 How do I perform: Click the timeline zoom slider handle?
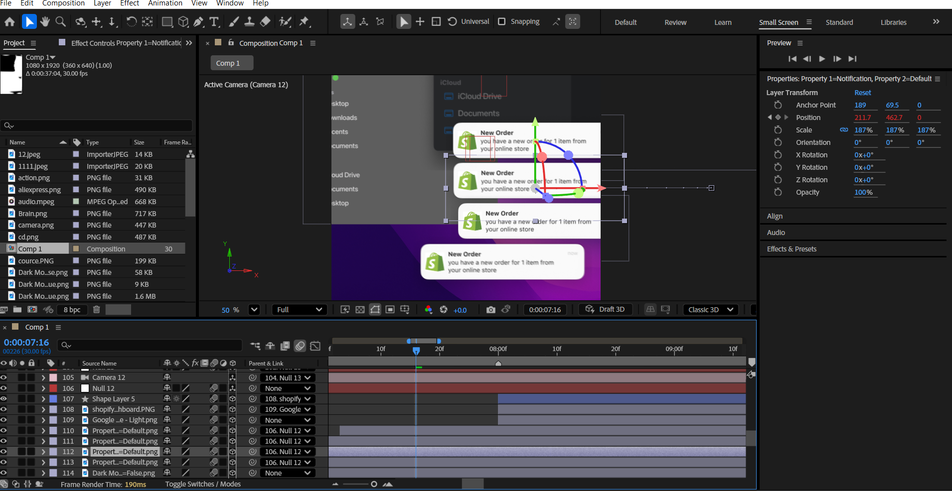point(374,484)
